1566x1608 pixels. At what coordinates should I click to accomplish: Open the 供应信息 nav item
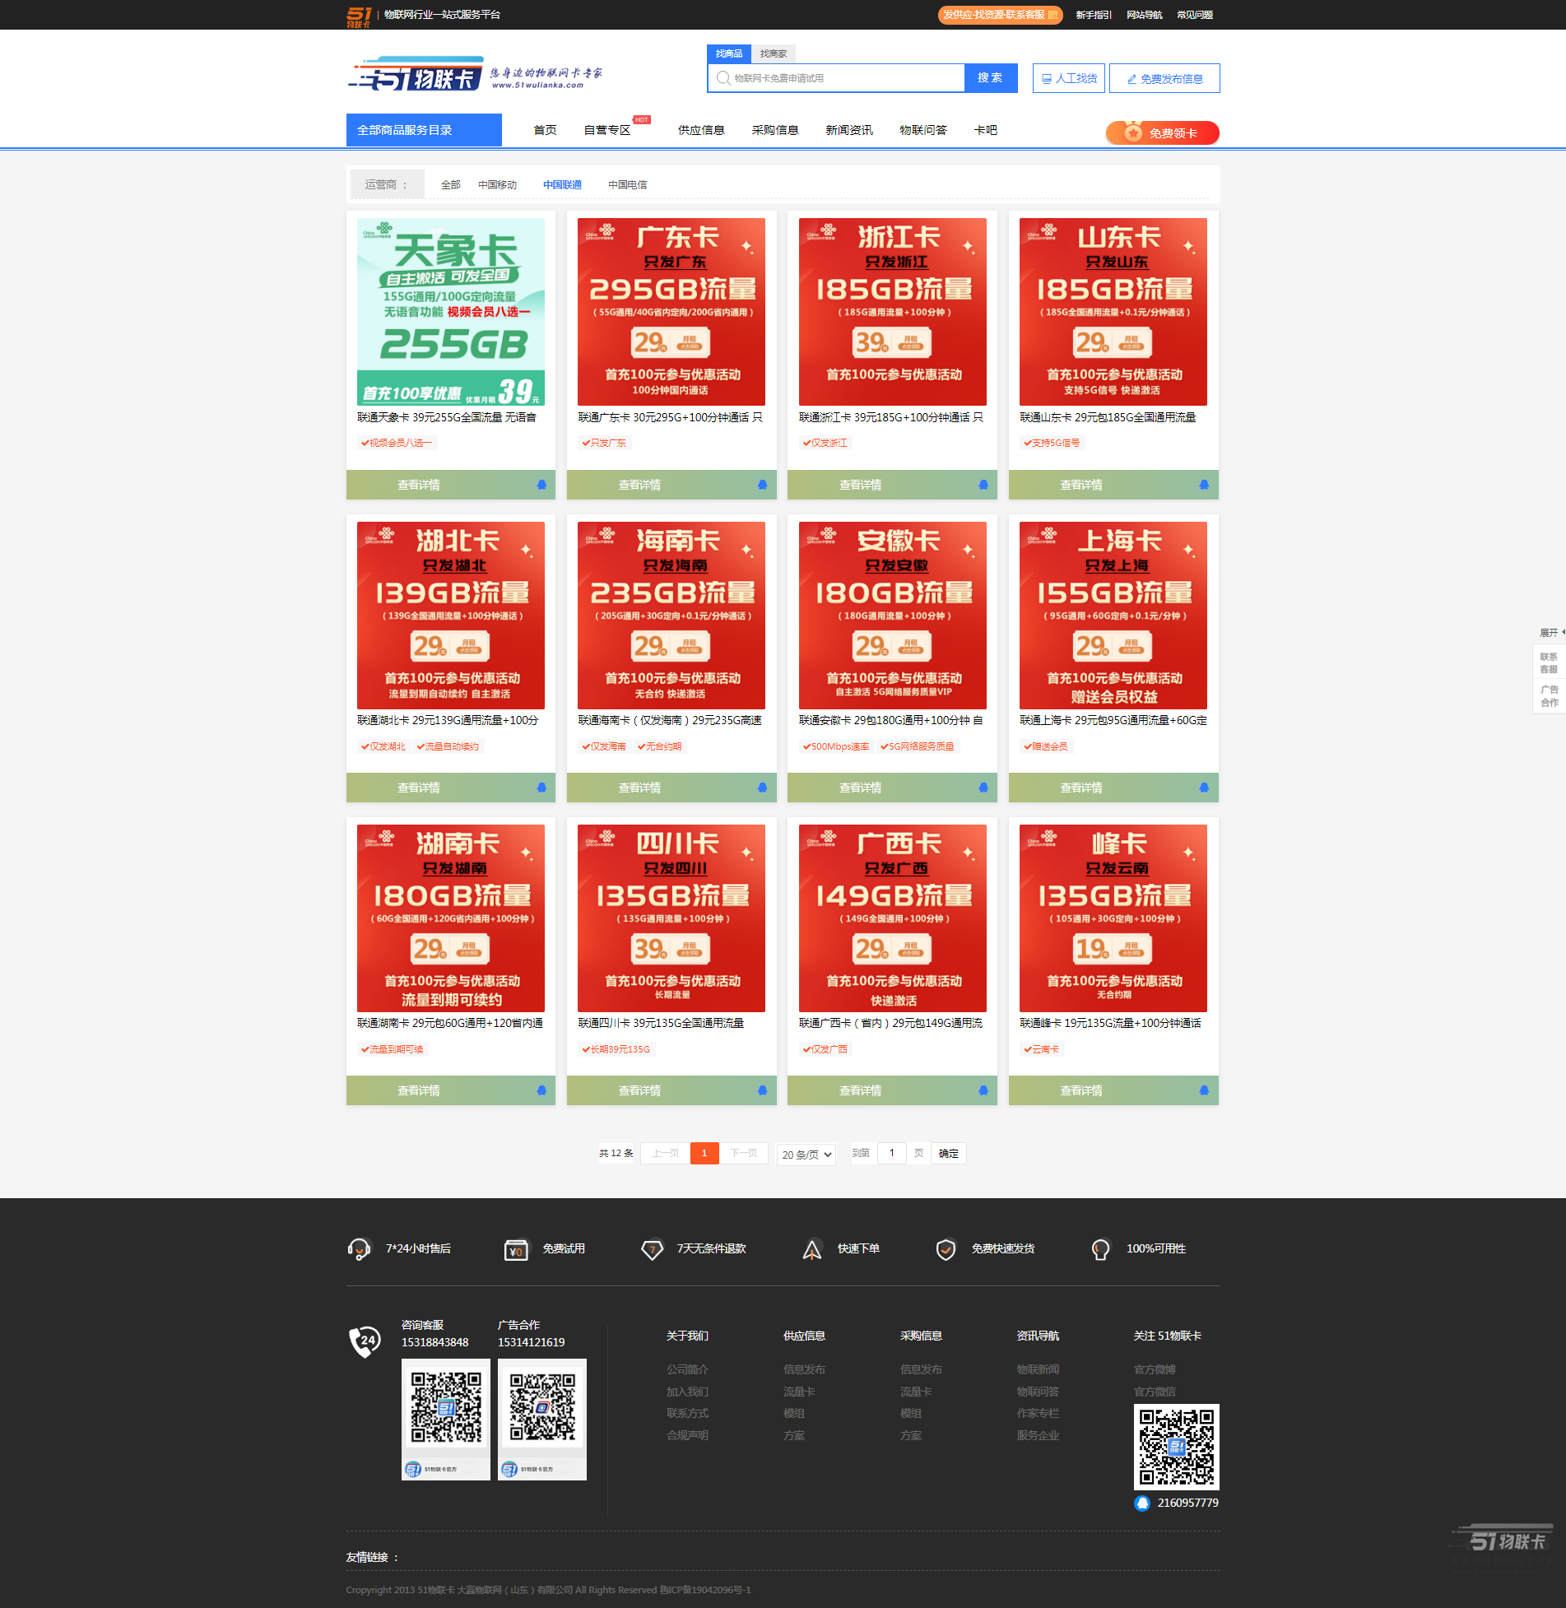click(x=701, y=130)
